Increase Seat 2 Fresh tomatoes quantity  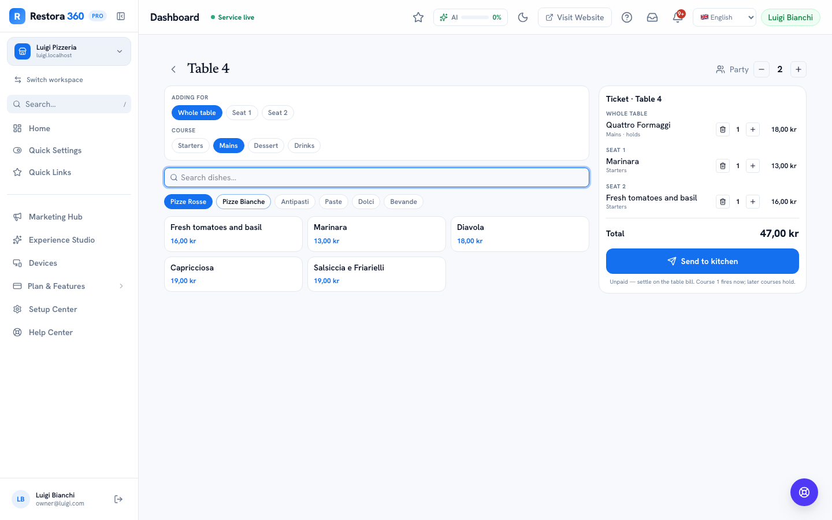click(x=753, y=202)
